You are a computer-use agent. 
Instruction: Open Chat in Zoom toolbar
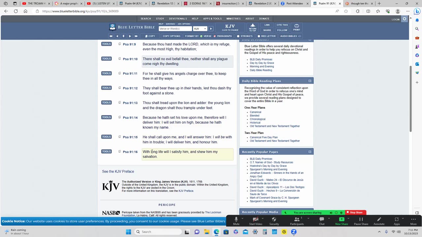click(321, 221)
